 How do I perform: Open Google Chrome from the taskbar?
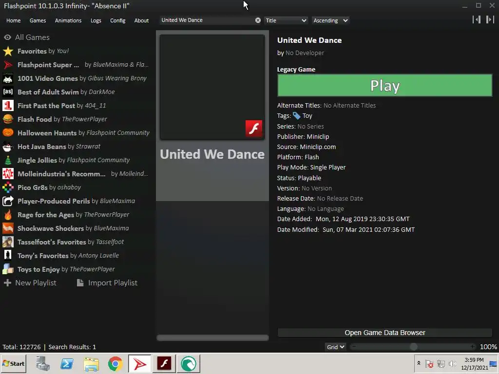pos(115,363)
